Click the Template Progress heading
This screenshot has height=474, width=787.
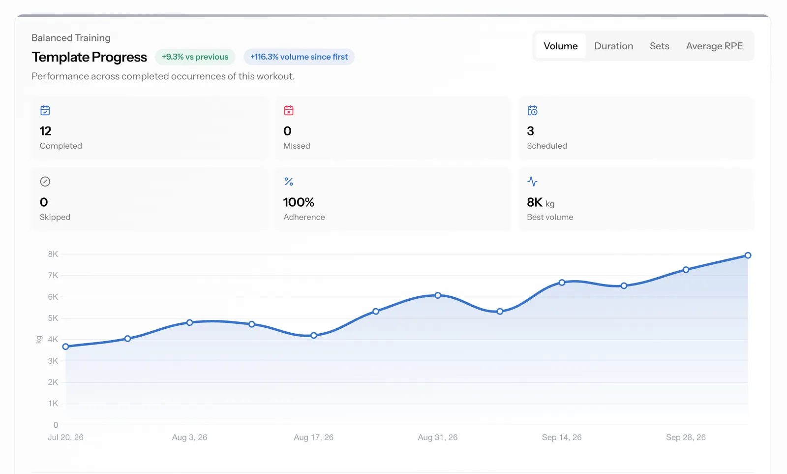pos(89,57)
